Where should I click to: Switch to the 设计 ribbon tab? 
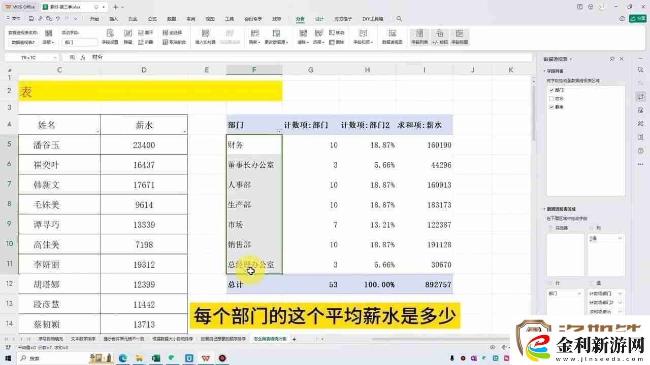(x=319, y=19)
